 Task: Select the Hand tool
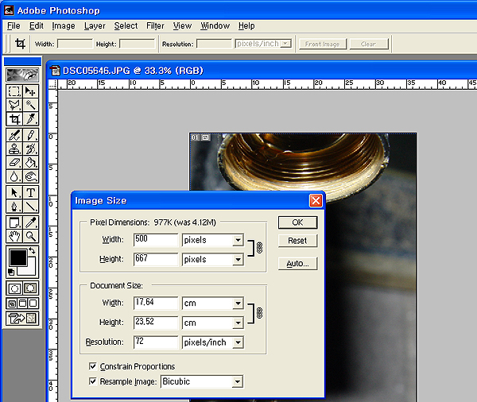14,236
